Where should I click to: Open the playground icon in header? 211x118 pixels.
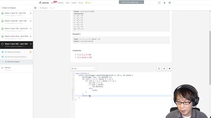(159, 3)
